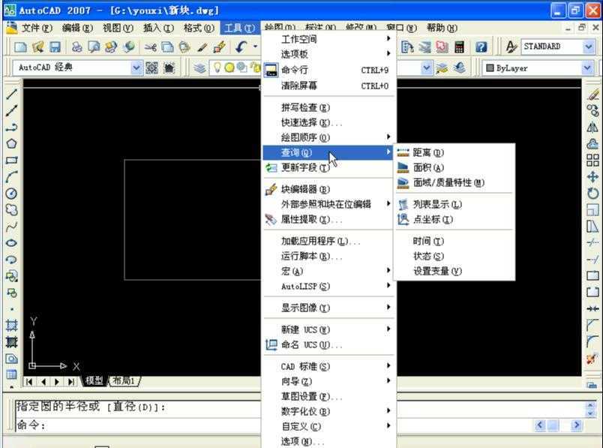Open the ByLayer color dropdown
Screen dimensions: 603x448
586,68
